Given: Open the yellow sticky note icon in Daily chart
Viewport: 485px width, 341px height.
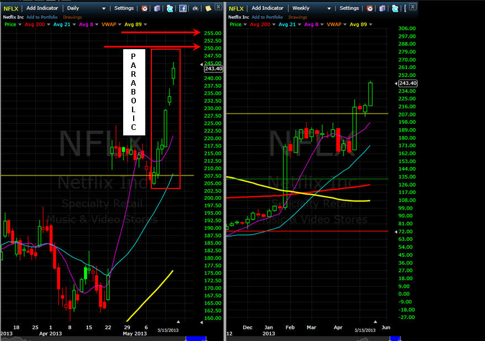Looking at the screenshot, I should click(208, 8).
